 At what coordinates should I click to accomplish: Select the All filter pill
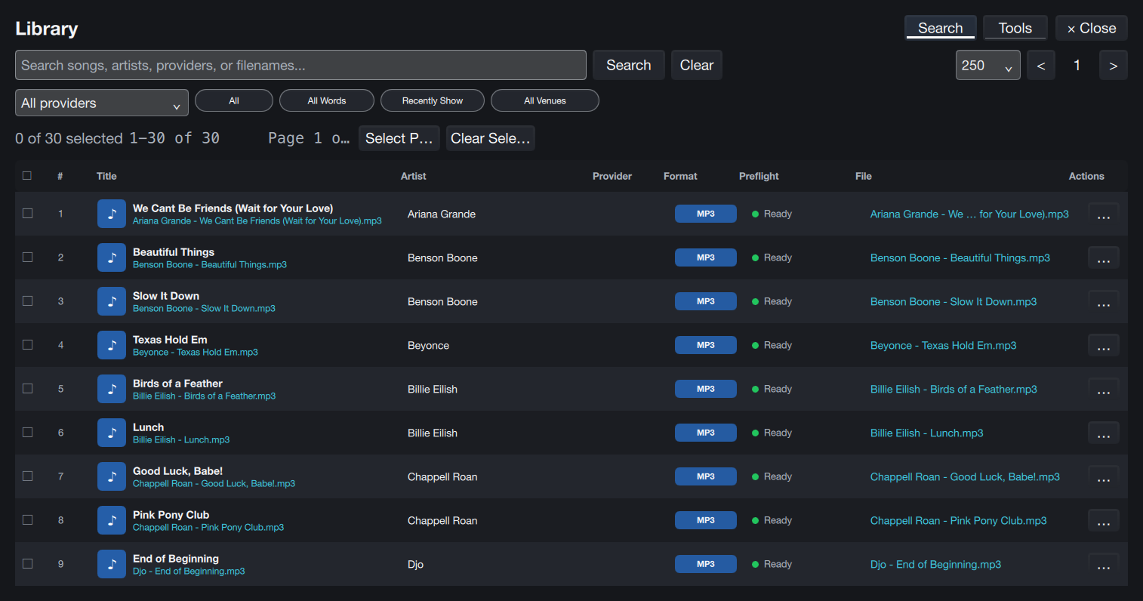234,100
